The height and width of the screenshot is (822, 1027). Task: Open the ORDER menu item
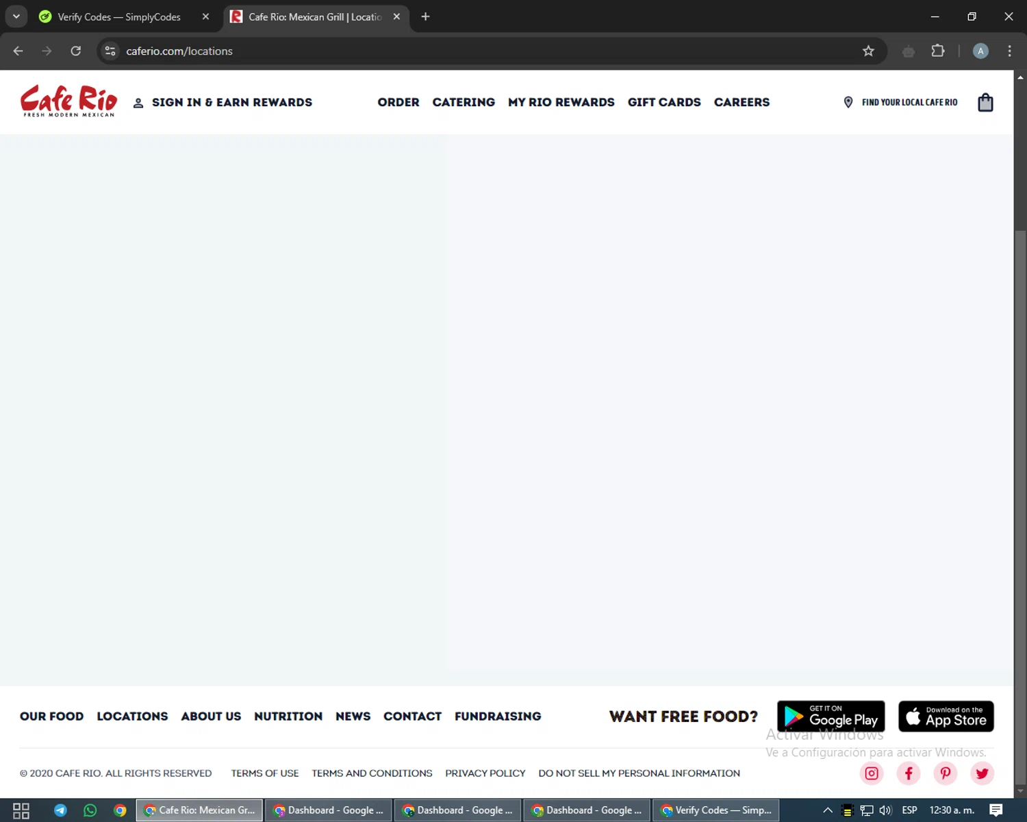[398, 102]
